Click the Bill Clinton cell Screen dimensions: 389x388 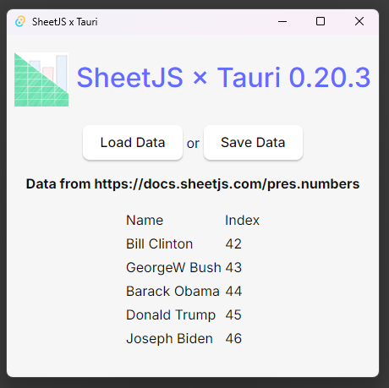point(160,244)
